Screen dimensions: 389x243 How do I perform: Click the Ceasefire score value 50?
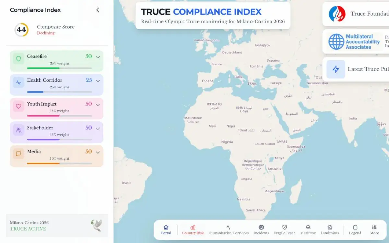point(89,56)
